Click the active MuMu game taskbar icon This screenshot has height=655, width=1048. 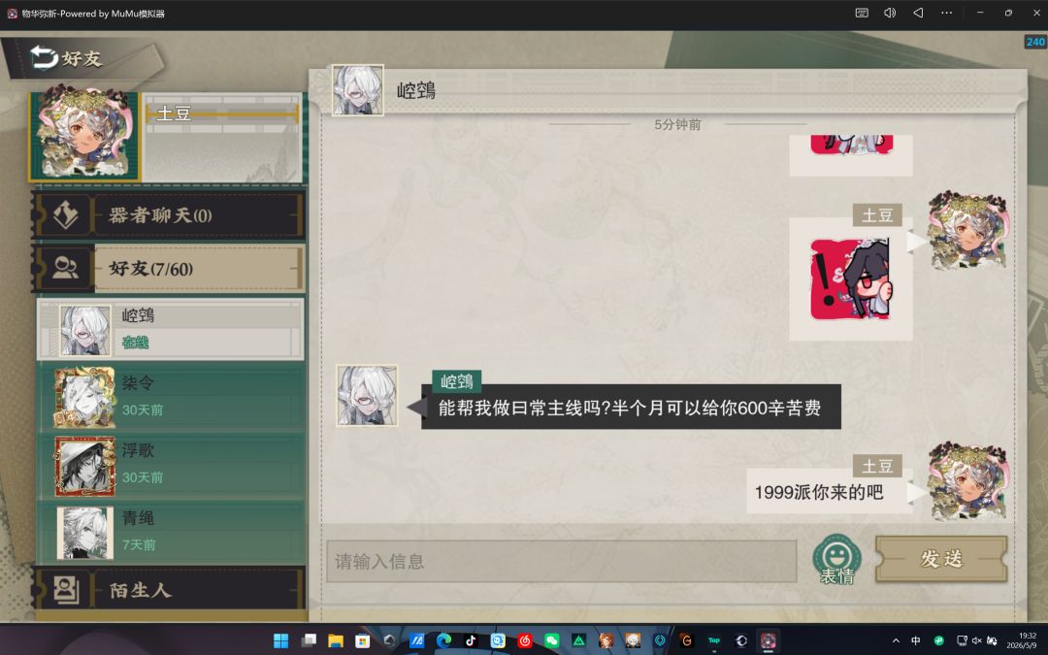(768, 641)
